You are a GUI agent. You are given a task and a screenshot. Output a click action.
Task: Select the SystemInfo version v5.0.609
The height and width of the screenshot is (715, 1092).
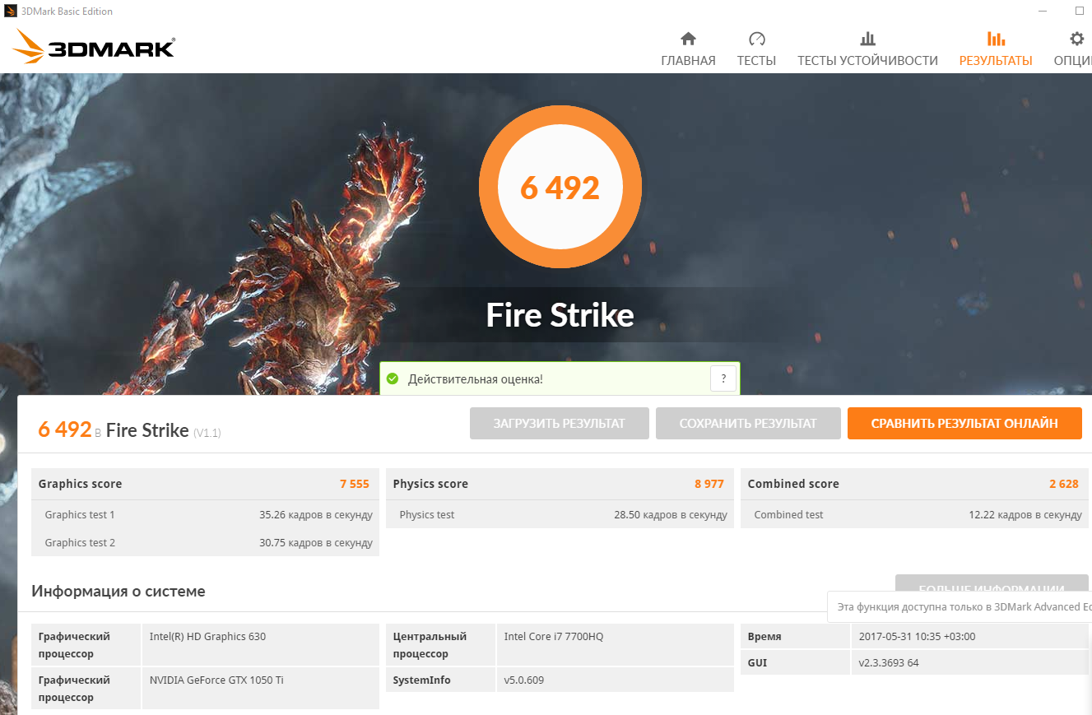(x=524, y=680)
